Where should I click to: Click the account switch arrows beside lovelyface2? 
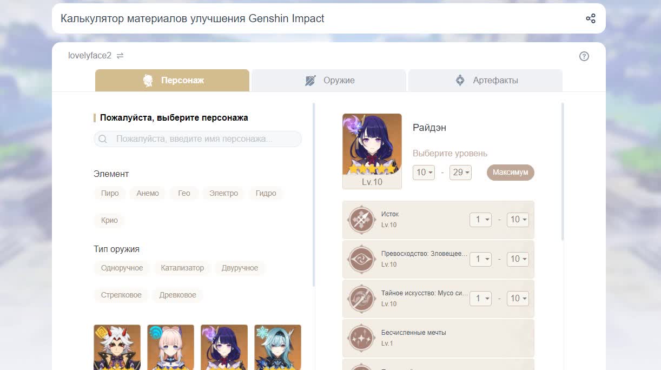coord(120,56)
